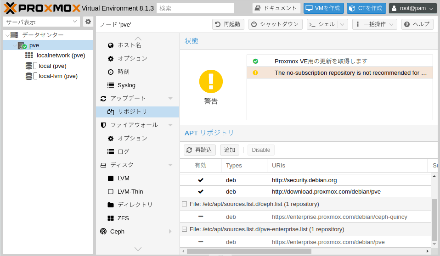Sort by the URIs column header

347,166
